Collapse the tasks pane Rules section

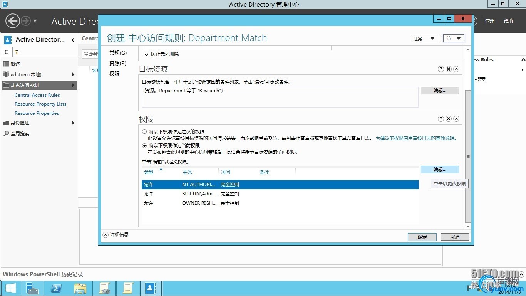pyautogui.click(x=523, y=60)
